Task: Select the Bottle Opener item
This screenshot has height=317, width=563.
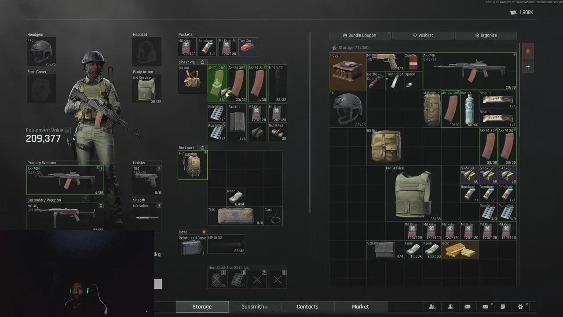Action: [x=376, y=81]
